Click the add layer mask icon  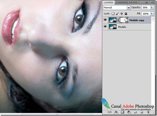[x=122, y=112]
